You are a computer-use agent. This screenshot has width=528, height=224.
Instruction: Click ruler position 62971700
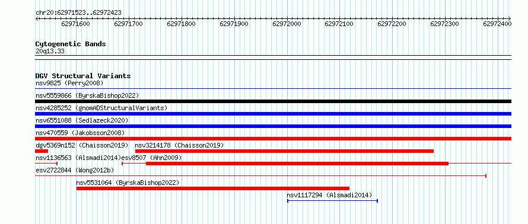129,24
